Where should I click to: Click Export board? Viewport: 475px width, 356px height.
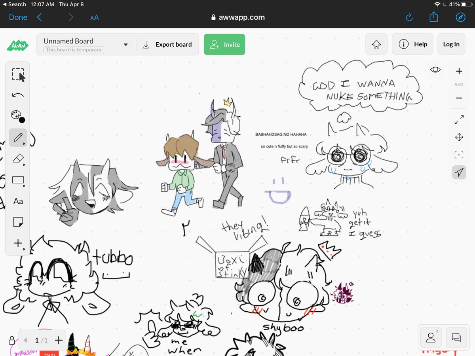pyautogui.click(x=167, y=44)
